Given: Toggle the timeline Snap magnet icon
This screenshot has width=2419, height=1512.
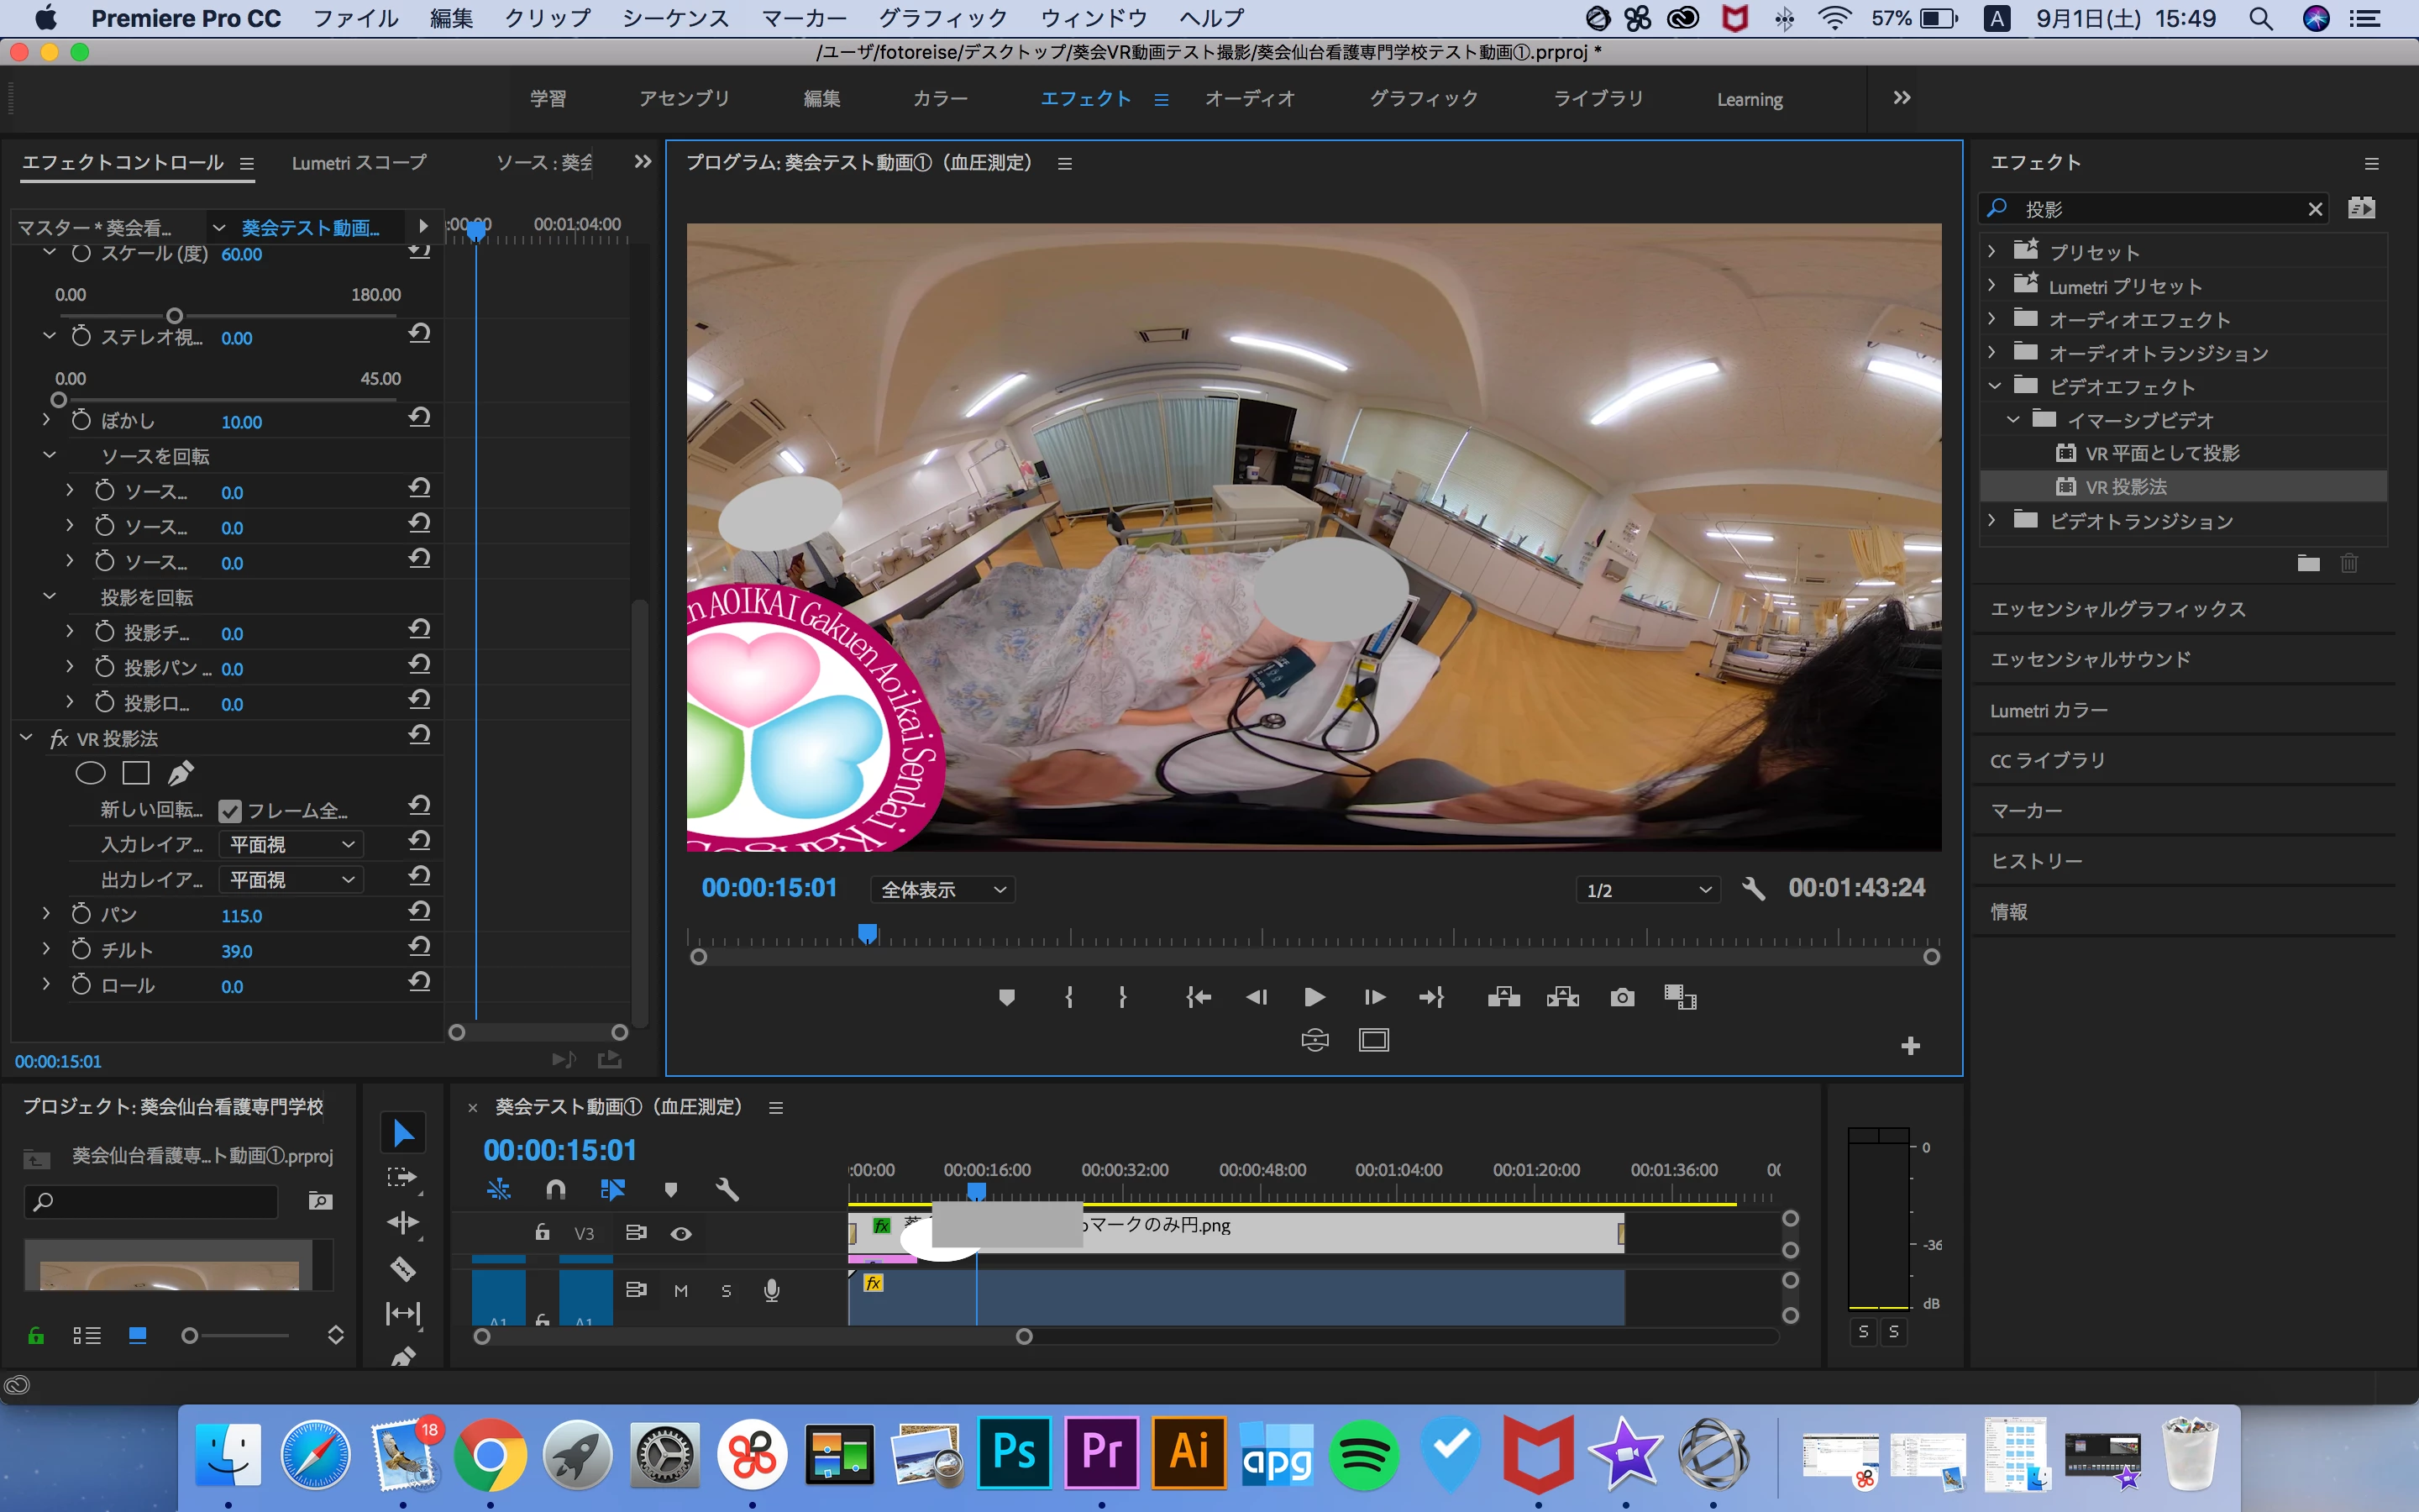Looking at the screenshot, I should 556,1189.
